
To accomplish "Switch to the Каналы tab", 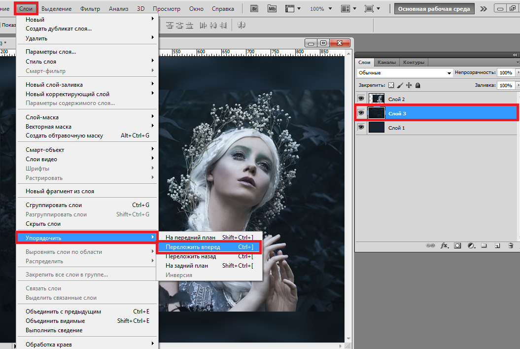I will 386,63.
